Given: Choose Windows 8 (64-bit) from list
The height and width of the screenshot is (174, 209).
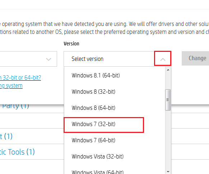Looking at the screenshot, I should point(93,108).
